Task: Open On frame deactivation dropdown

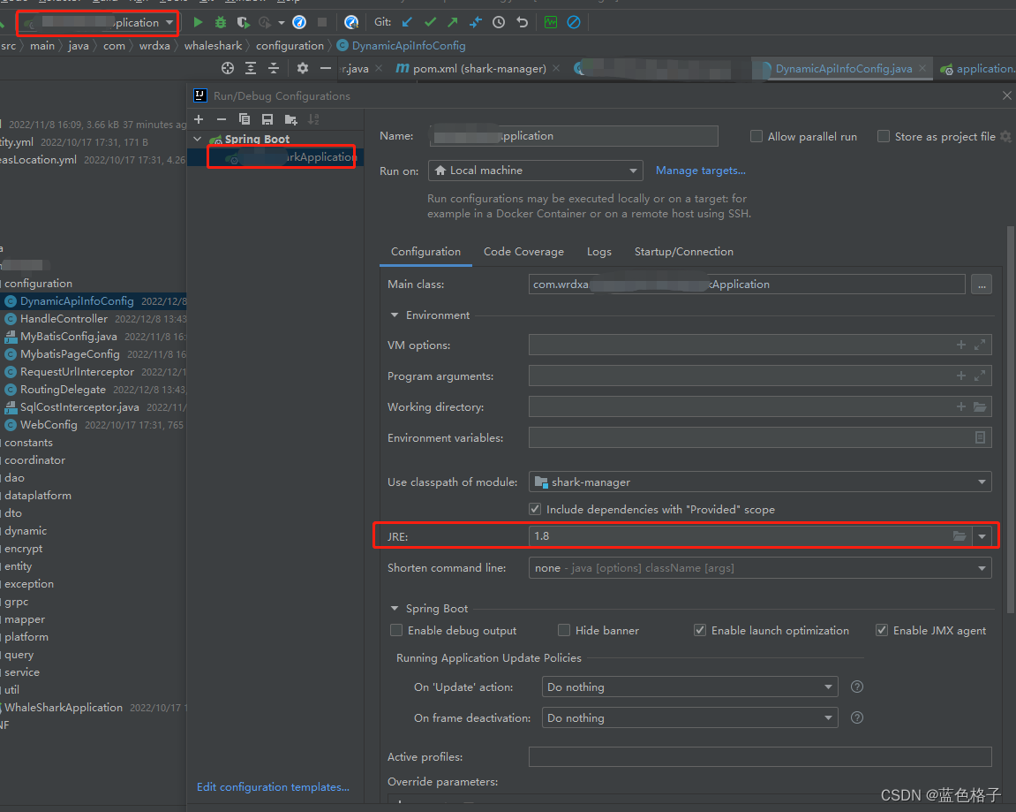Action: tap(689, 718)
